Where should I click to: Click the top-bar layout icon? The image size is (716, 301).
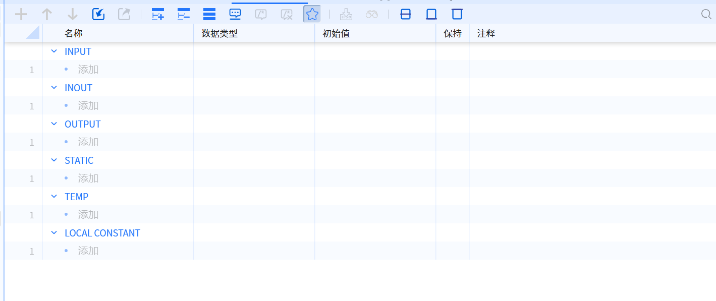(x=457, y=14)
